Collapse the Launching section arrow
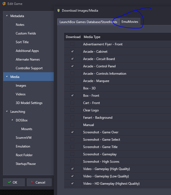Viewport: 171px width, 195px height. (7, 111)
